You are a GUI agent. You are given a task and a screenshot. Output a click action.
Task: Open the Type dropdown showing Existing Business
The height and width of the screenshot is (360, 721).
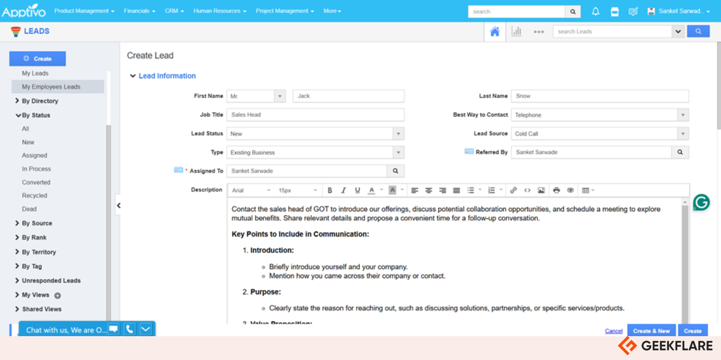click(398, 153)
